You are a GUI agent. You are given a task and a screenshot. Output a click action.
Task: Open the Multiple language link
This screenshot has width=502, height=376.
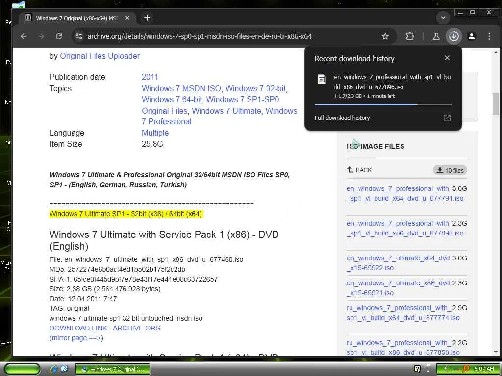(x=155, y=133)
